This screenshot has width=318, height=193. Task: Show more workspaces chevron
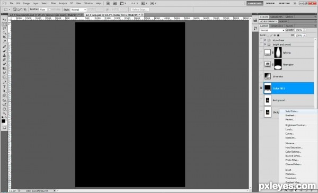(x=295, y=3)
